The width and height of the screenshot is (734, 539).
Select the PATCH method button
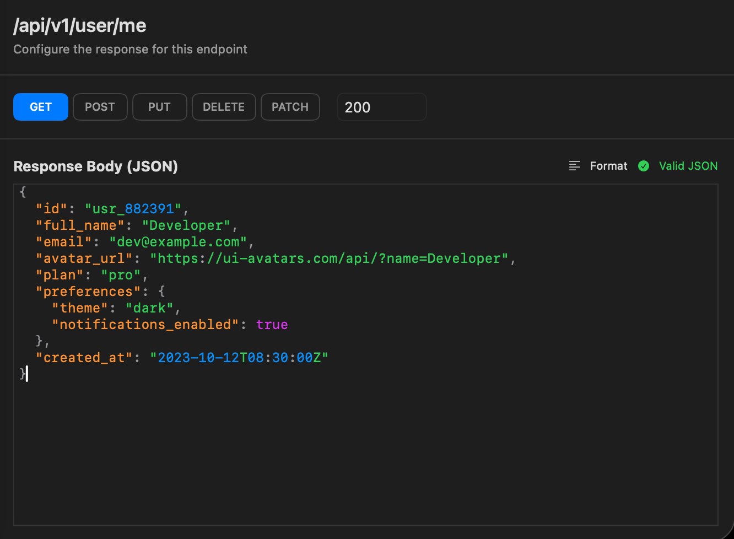coord(290,107)
